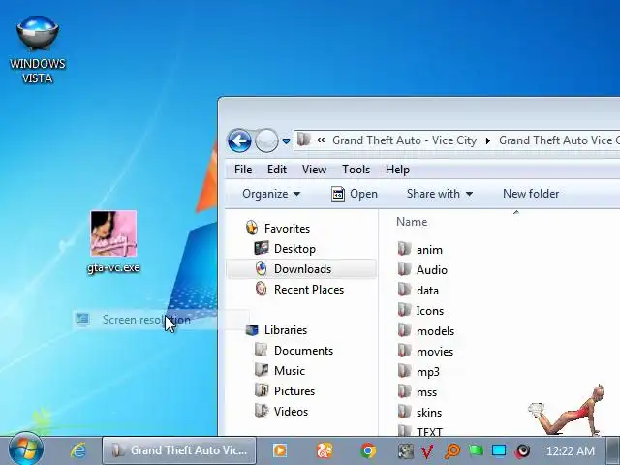620x465 pixels.
Task: Open the Windows Start orb
Action: coord(26,449)
